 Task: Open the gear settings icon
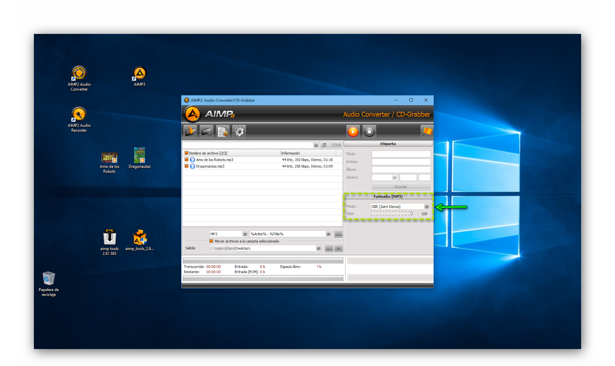click(x=239, y=131)
